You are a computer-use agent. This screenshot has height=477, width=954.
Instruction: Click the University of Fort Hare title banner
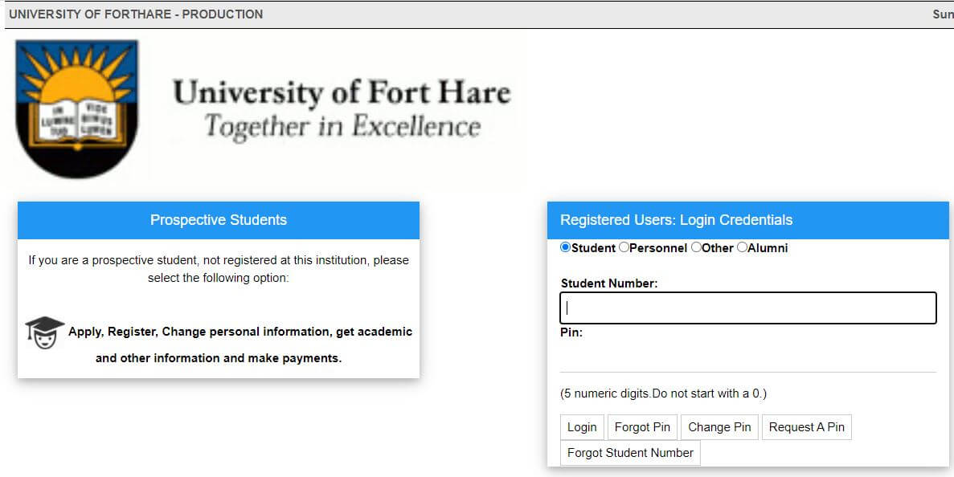tap(342, 109)
